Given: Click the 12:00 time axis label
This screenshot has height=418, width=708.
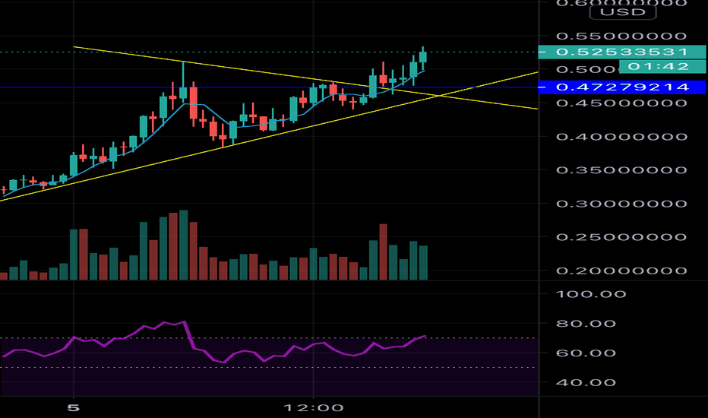Looking at the screenshot, I should [314, 408].
